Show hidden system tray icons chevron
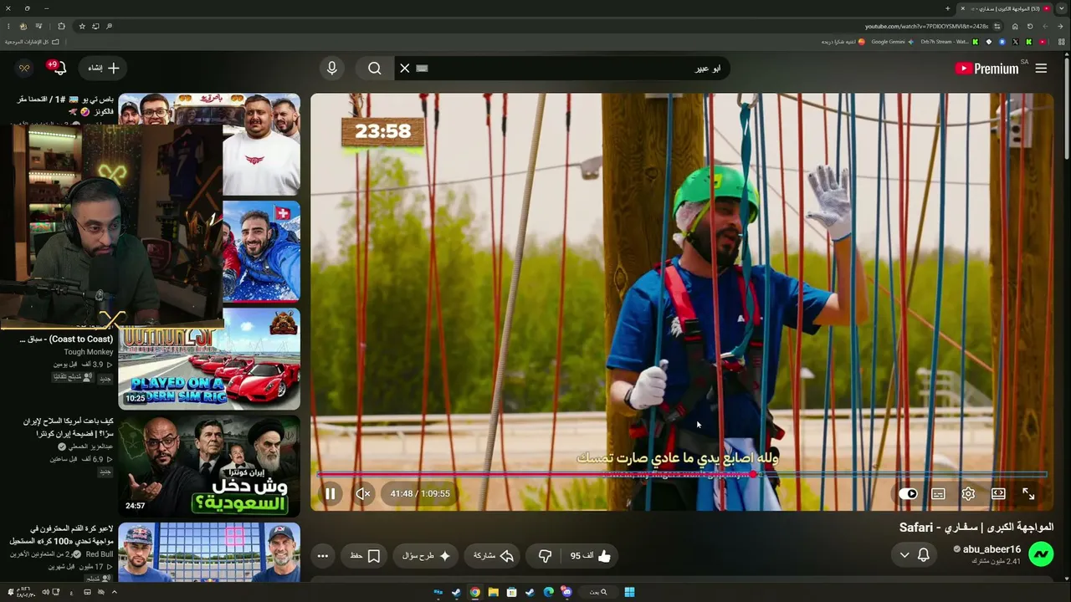The width and height of the screenshot is (1071, 602). click(x=115, y=592)
